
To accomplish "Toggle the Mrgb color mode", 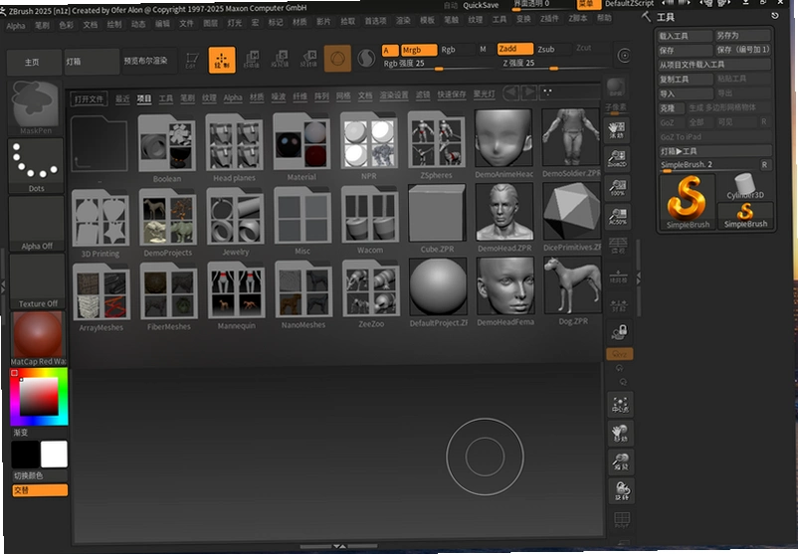I will 418,50.
